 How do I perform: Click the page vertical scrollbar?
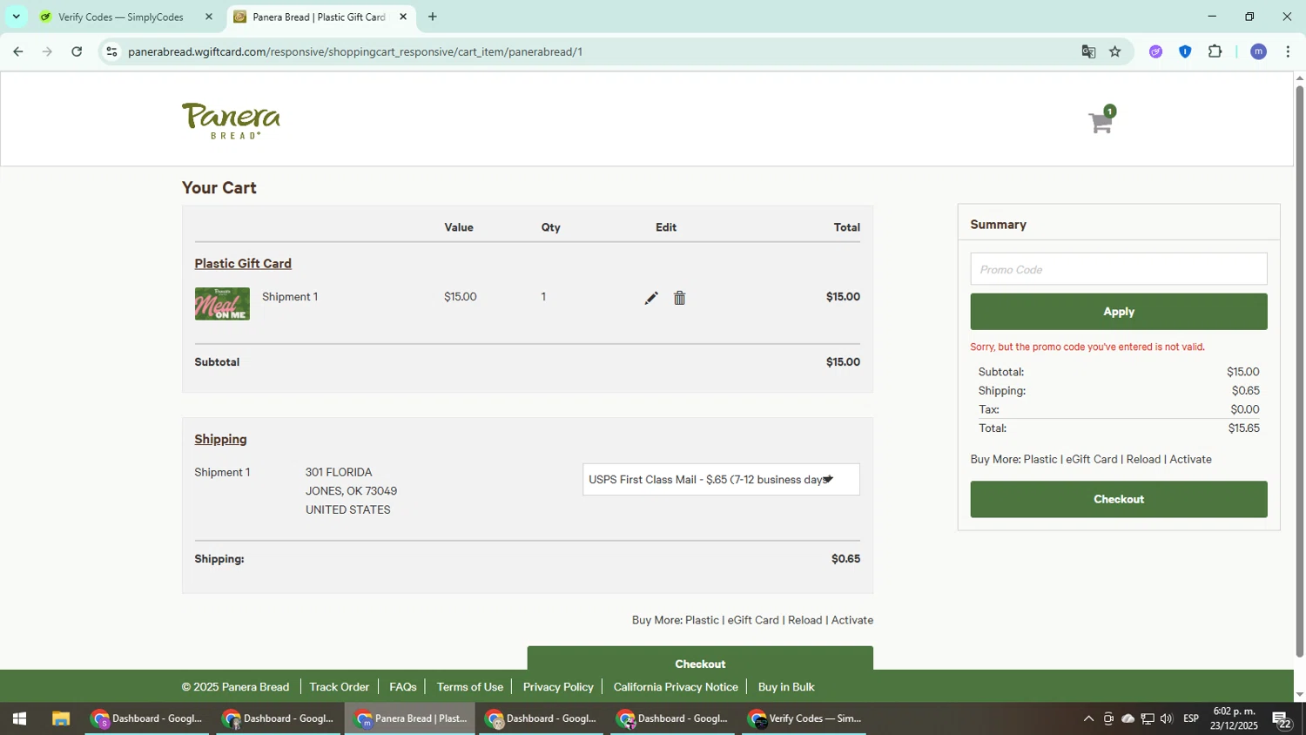(x=1299, y=372)
